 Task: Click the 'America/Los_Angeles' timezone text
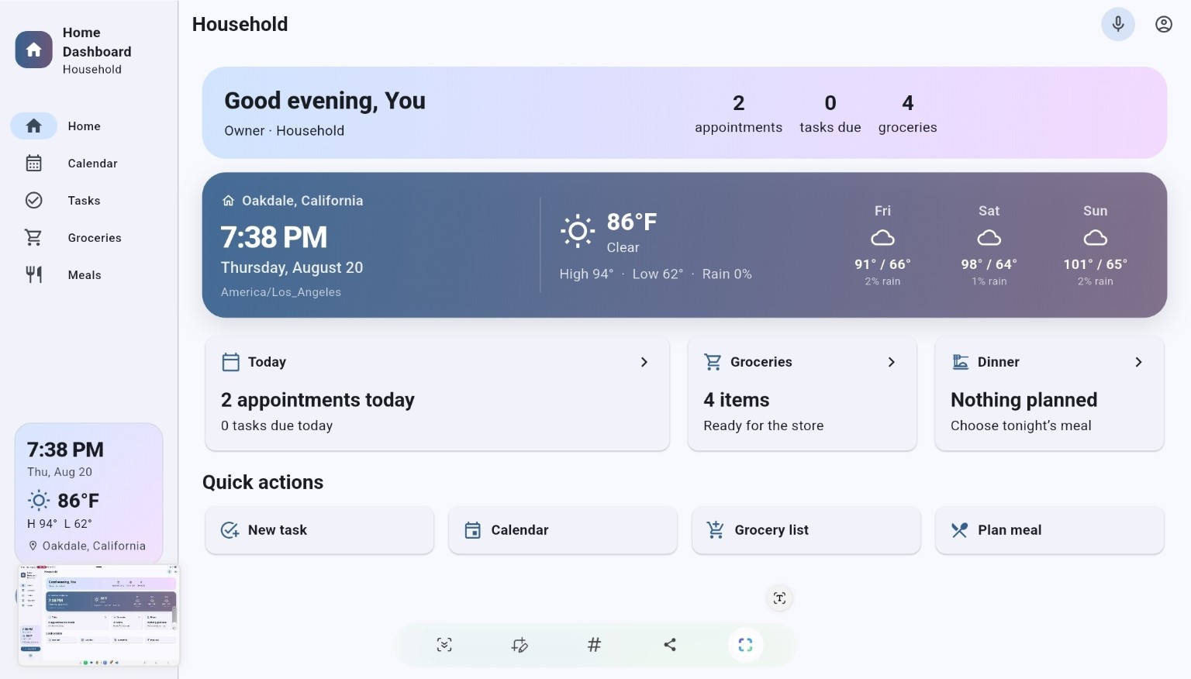pyautogui.click(x=281, y=292)
